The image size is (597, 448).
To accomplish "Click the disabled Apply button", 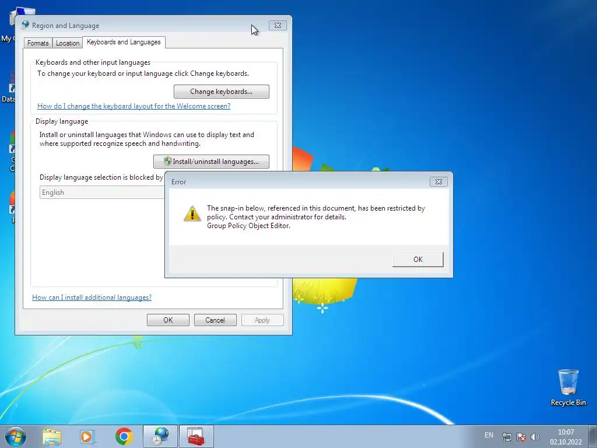I will point(262,320).
